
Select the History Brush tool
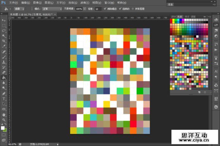pos(4,67)
